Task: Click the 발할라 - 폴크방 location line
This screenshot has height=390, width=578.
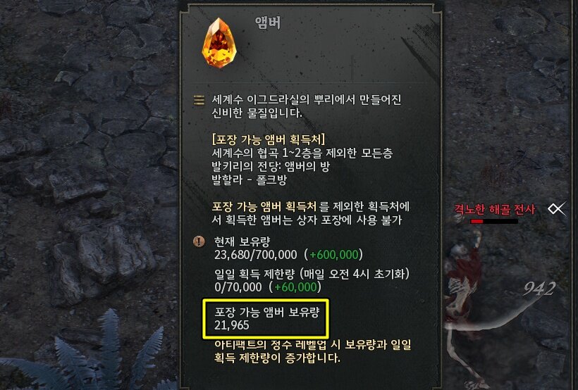Action: [x=250, y=180]
